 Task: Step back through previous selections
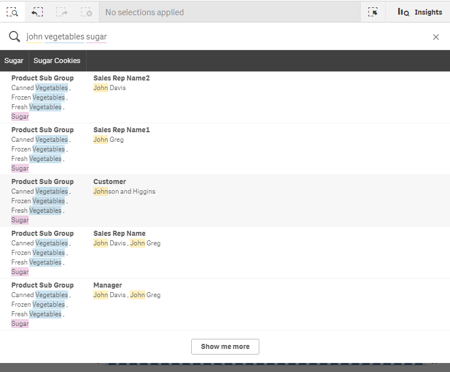coord(37,11)
